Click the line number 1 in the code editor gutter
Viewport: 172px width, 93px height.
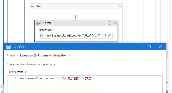(x=15, y=78)
